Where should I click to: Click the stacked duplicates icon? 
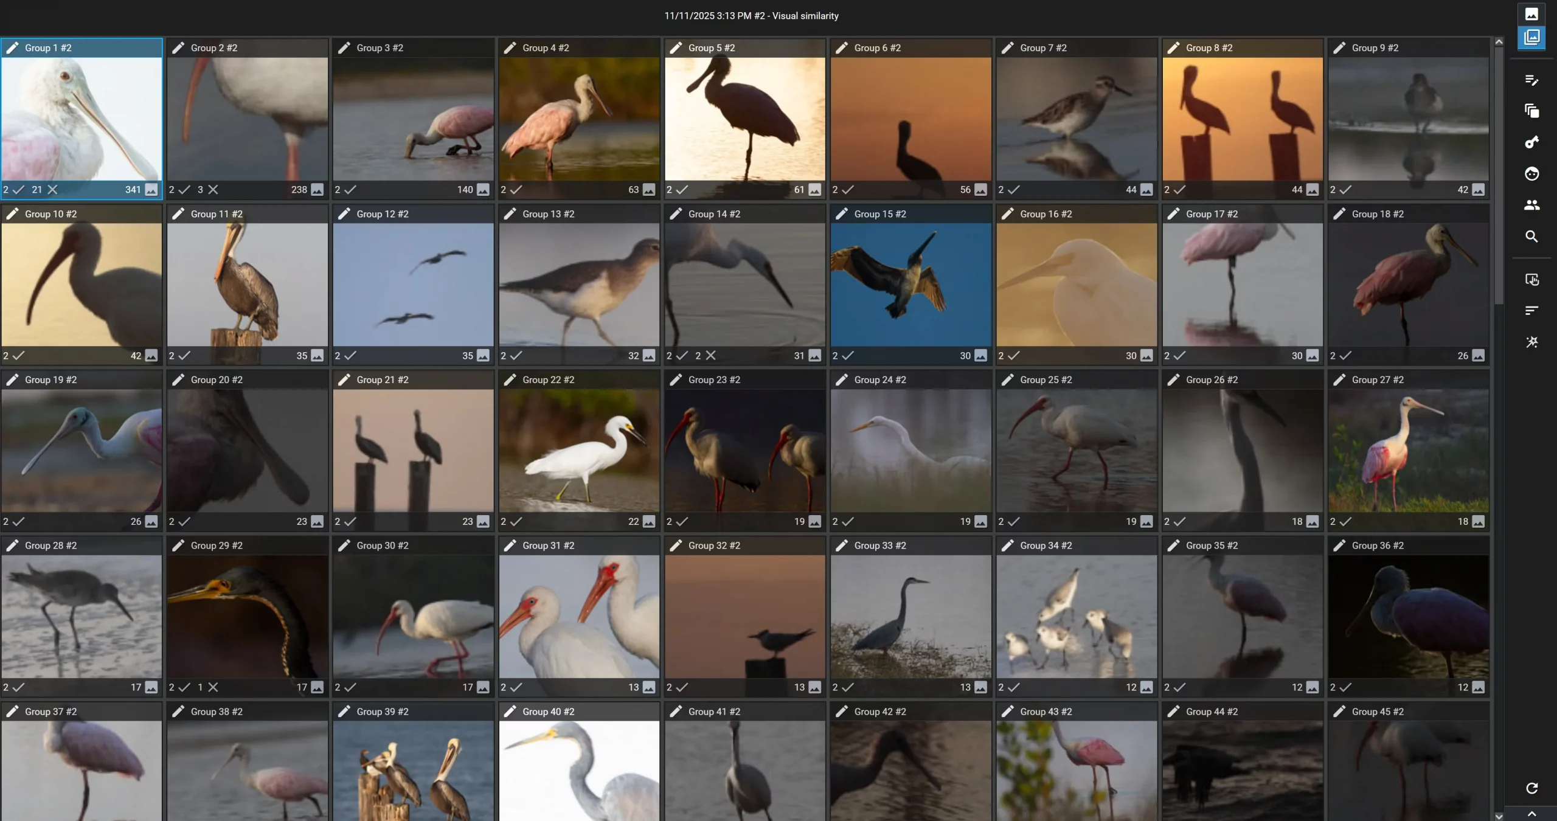tap(1532, 111)
